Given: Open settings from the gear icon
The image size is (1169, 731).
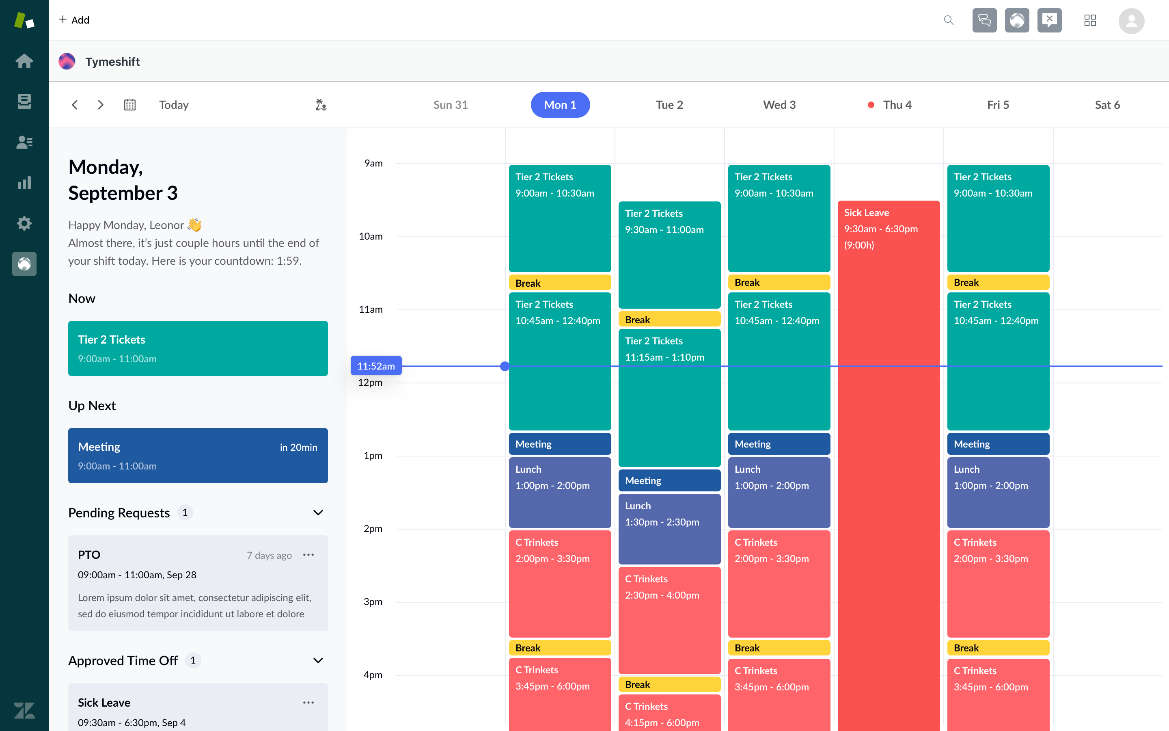Looking at the screenshot, I should coord(24,223).
